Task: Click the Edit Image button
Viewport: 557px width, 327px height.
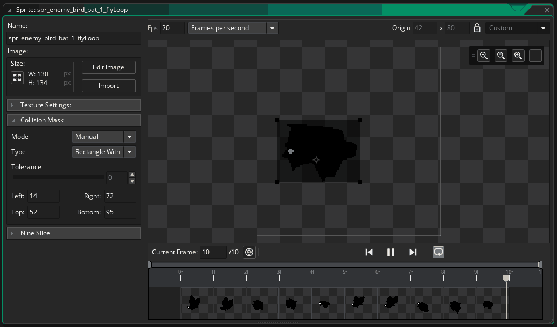Action: pos(108,67)
